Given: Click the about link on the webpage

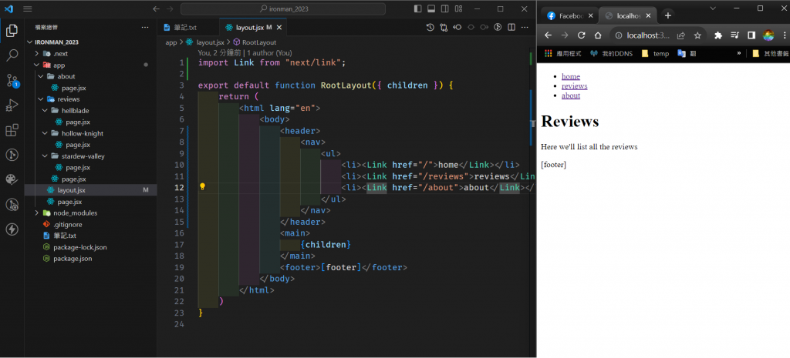Looking at the screenshot, I should [x=570, y=95].
